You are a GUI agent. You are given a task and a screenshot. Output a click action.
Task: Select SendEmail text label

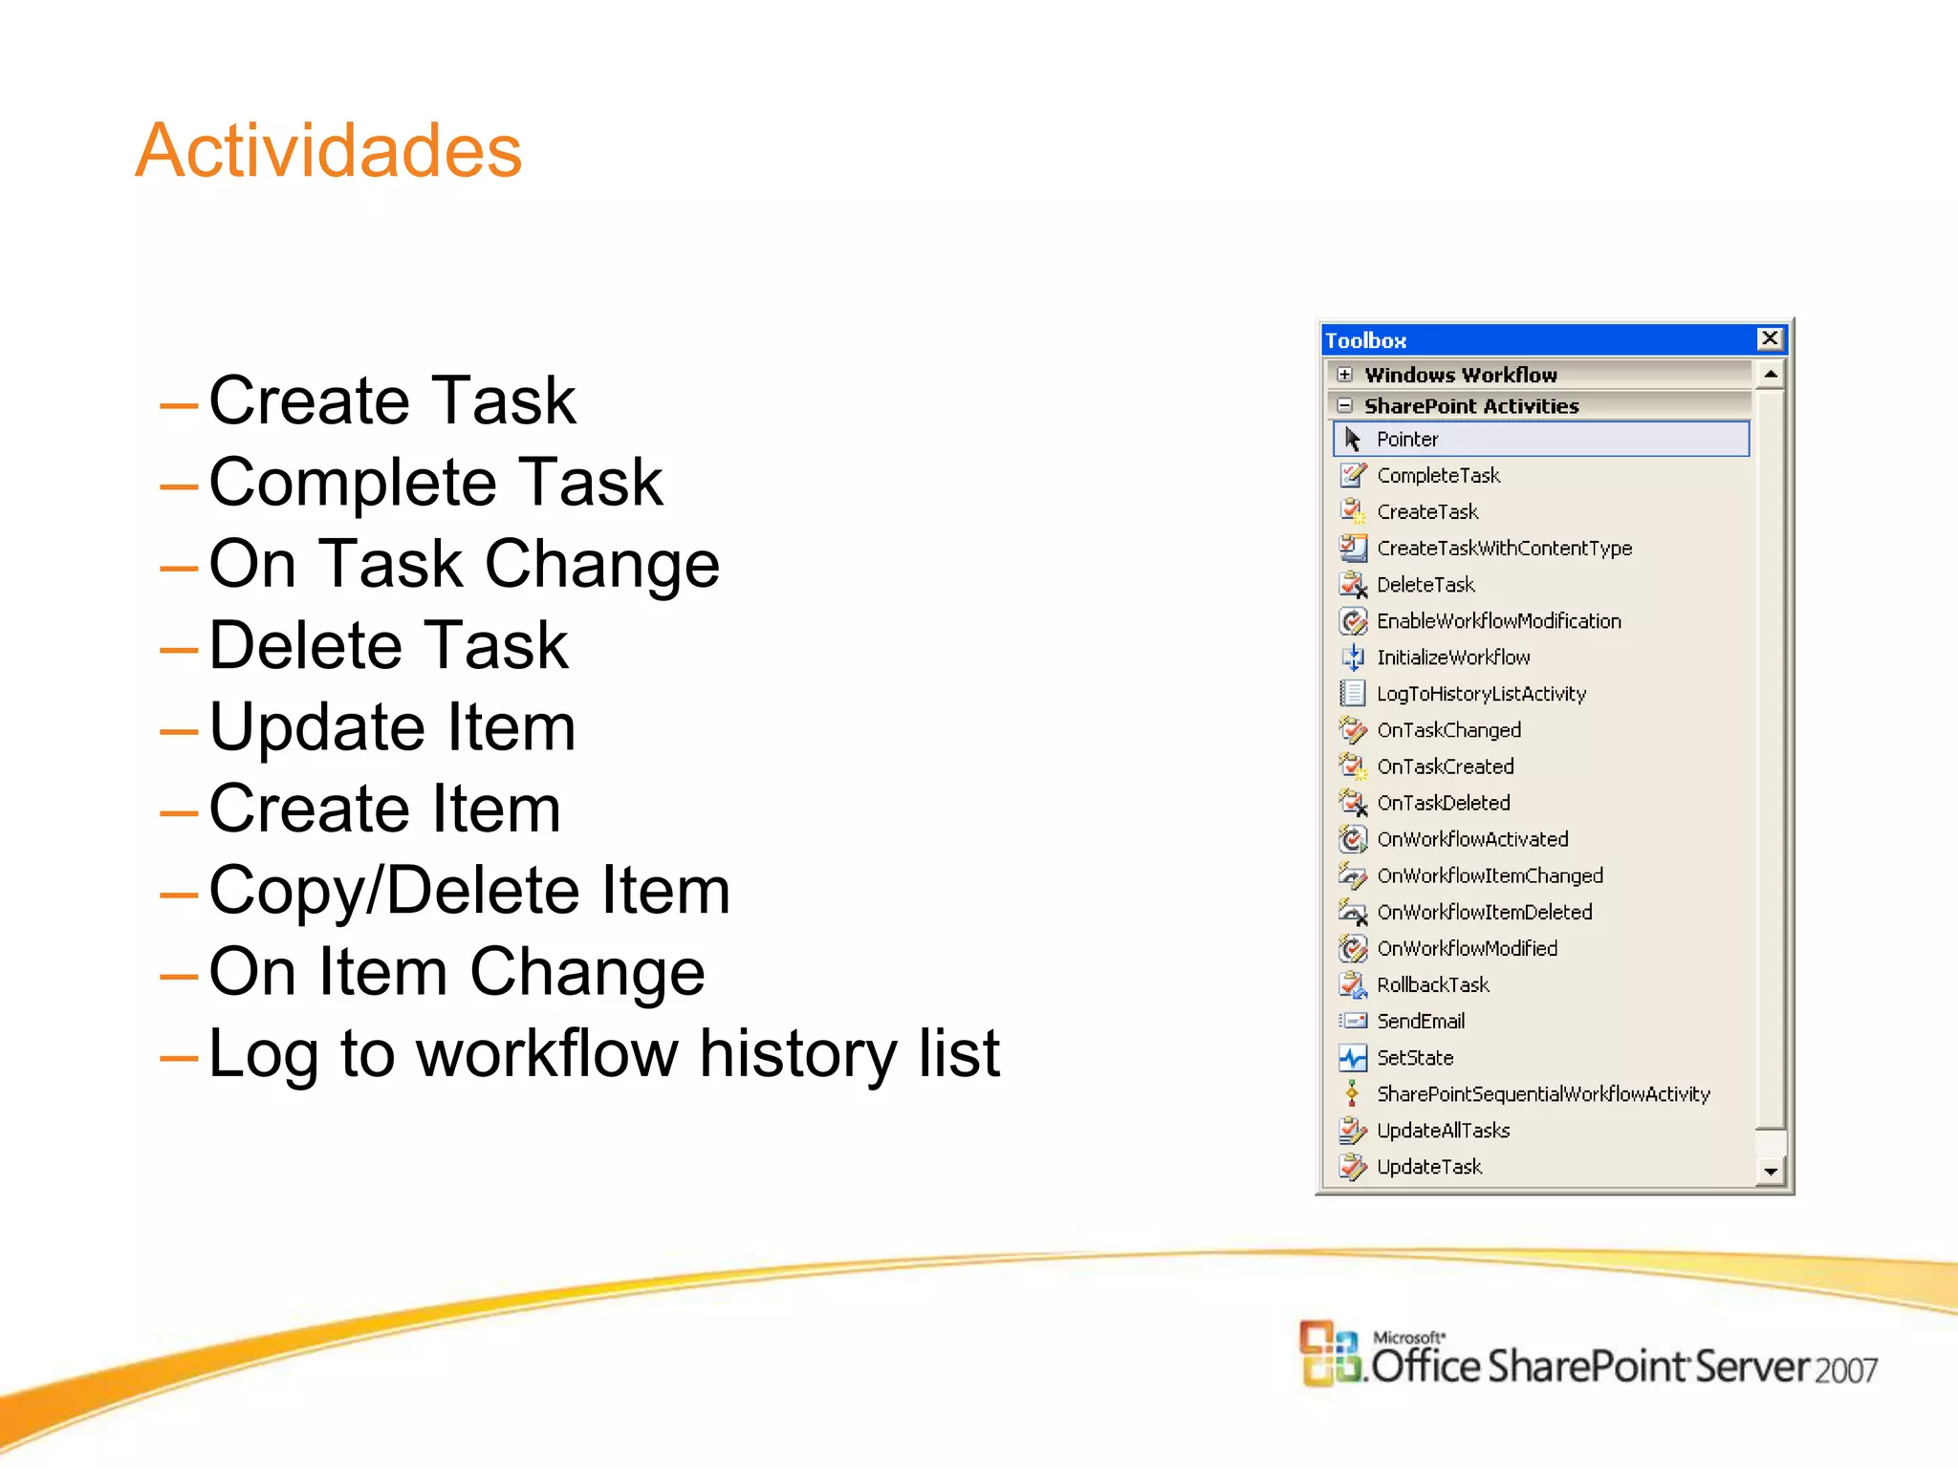tap(1421, 1021)
